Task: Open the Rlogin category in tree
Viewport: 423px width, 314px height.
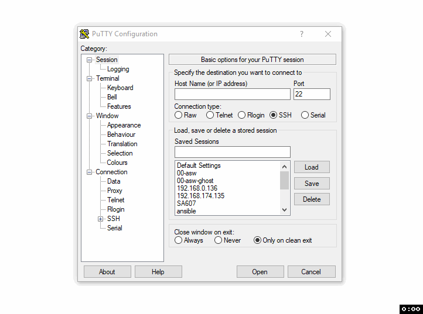Action: point(116,209)
